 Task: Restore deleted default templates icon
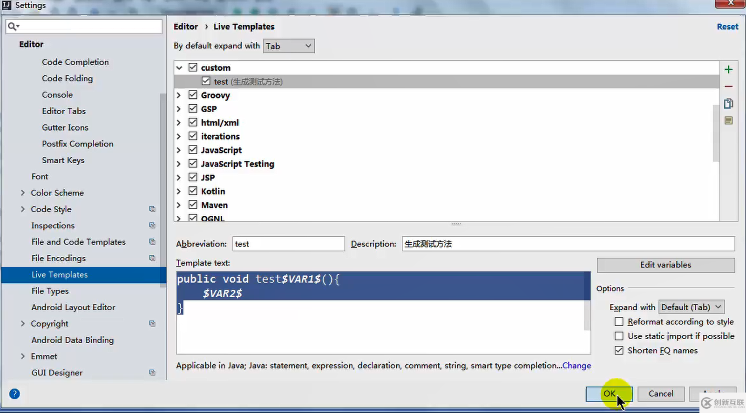coord(729,120)
